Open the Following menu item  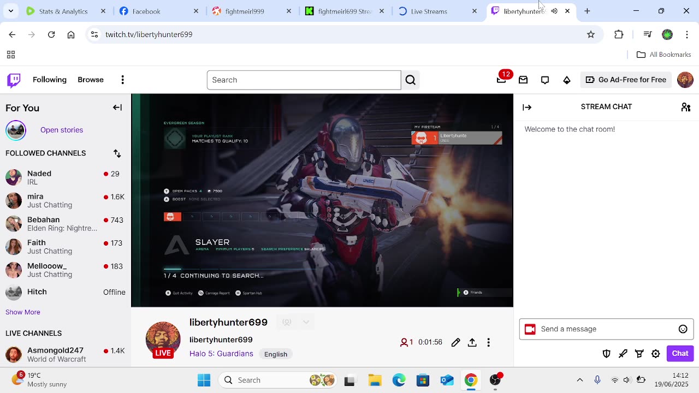(50, 80)
